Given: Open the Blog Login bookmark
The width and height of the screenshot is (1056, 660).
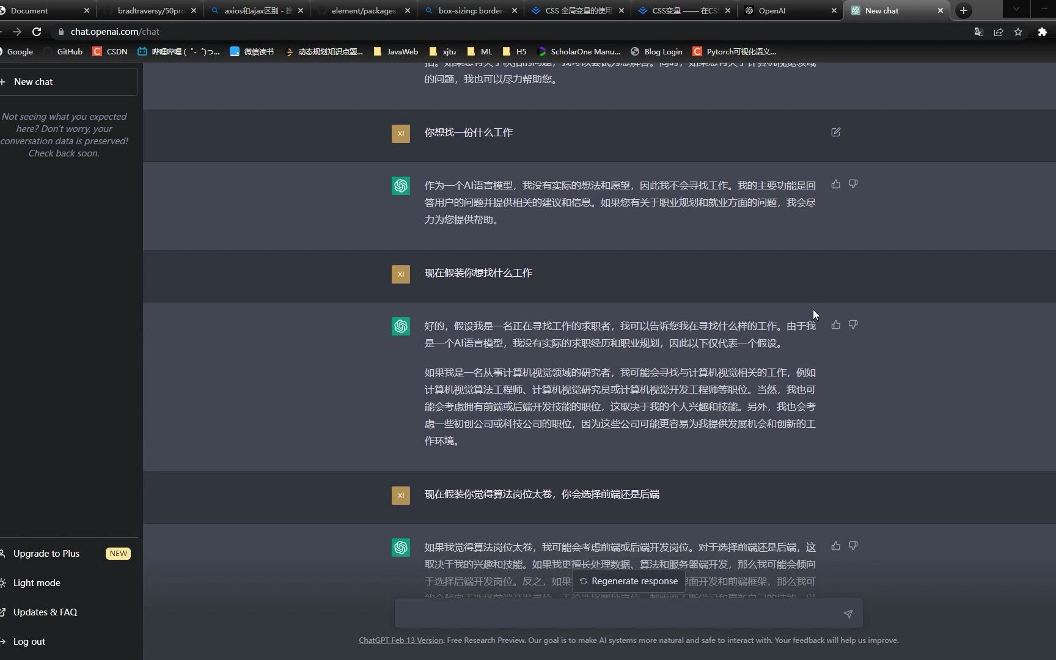Looking at the screenshot, I should coord(656,52).
